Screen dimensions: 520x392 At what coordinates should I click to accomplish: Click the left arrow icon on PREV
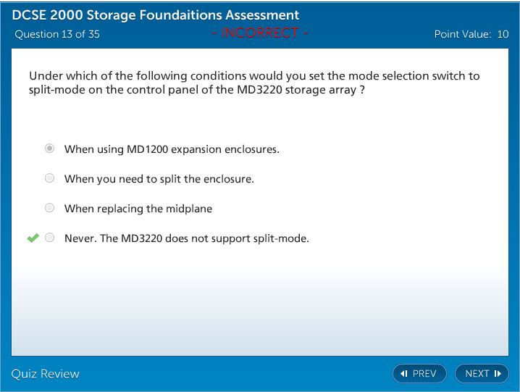tap(404, 374)
